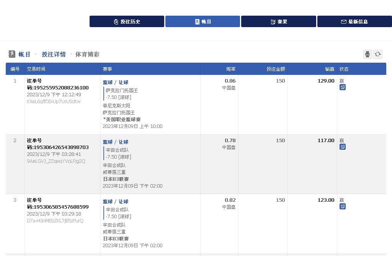Image resolution: width=392 pixels, height=256 pixels.
Task: Click the 体育博彩 breadcrumb text
Action: pos(87,54)
